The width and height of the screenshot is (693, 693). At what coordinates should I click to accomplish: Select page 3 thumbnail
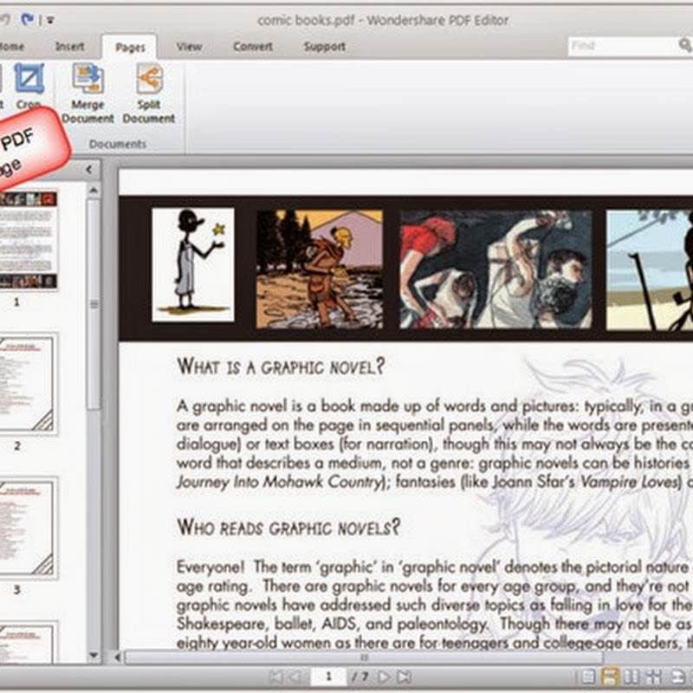pyautogui.click(x=27, y=528)
